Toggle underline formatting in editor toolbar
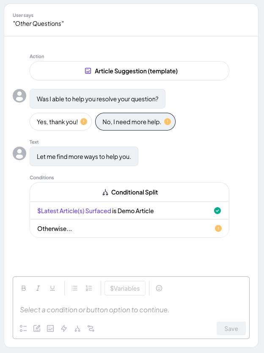The image size is (264, 353). click(x=52, y=288)
